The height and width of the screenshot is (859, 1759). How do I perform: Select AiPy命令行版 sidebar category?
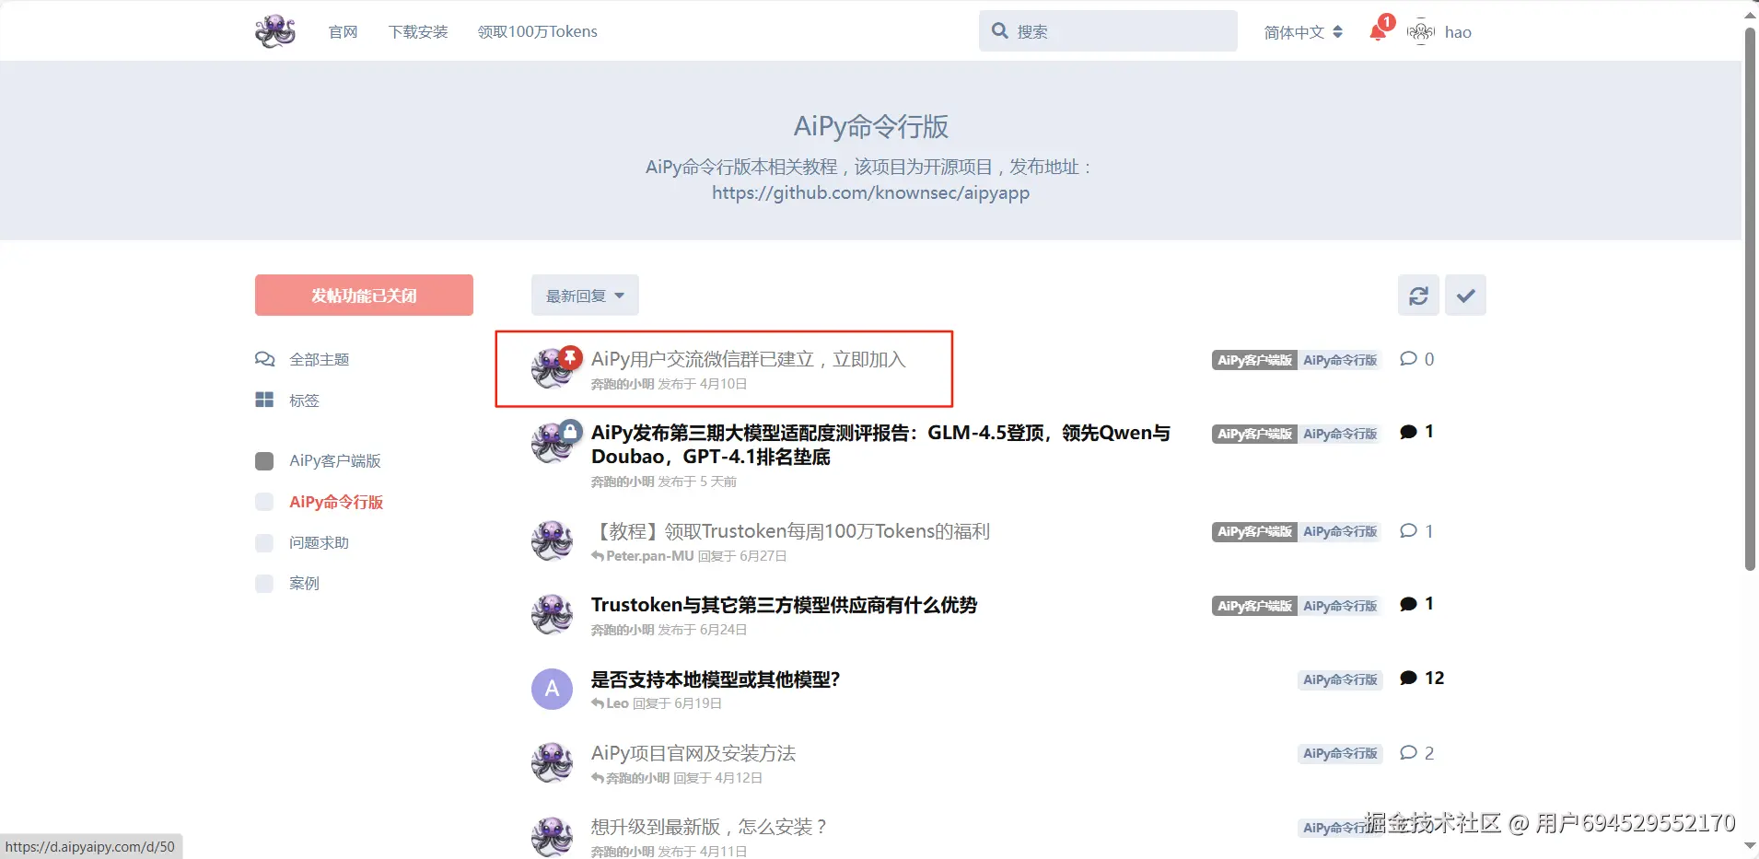point(336,502)
